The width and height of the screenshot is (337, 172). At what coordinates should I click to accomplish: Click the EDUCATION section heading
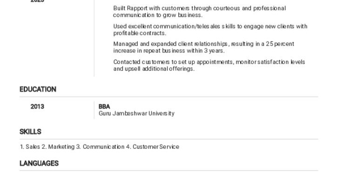tap(38, 89)
